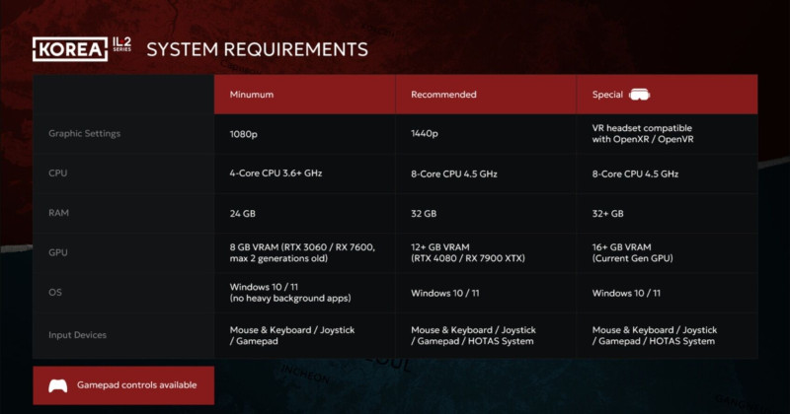Click the GPU row label
Viewport: 790px width, 414px height.
[58, 252]
